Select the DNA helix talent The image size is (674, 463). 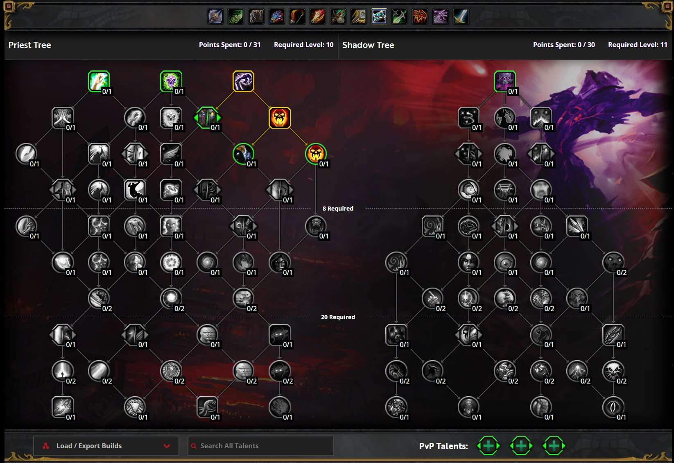(x=207, y=407)
